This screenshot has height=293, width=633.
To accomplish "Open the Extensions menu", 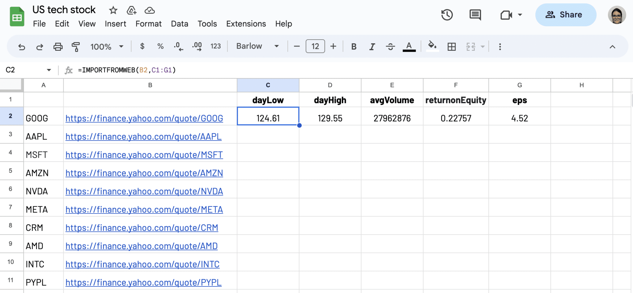I will [x=246, y=24].
